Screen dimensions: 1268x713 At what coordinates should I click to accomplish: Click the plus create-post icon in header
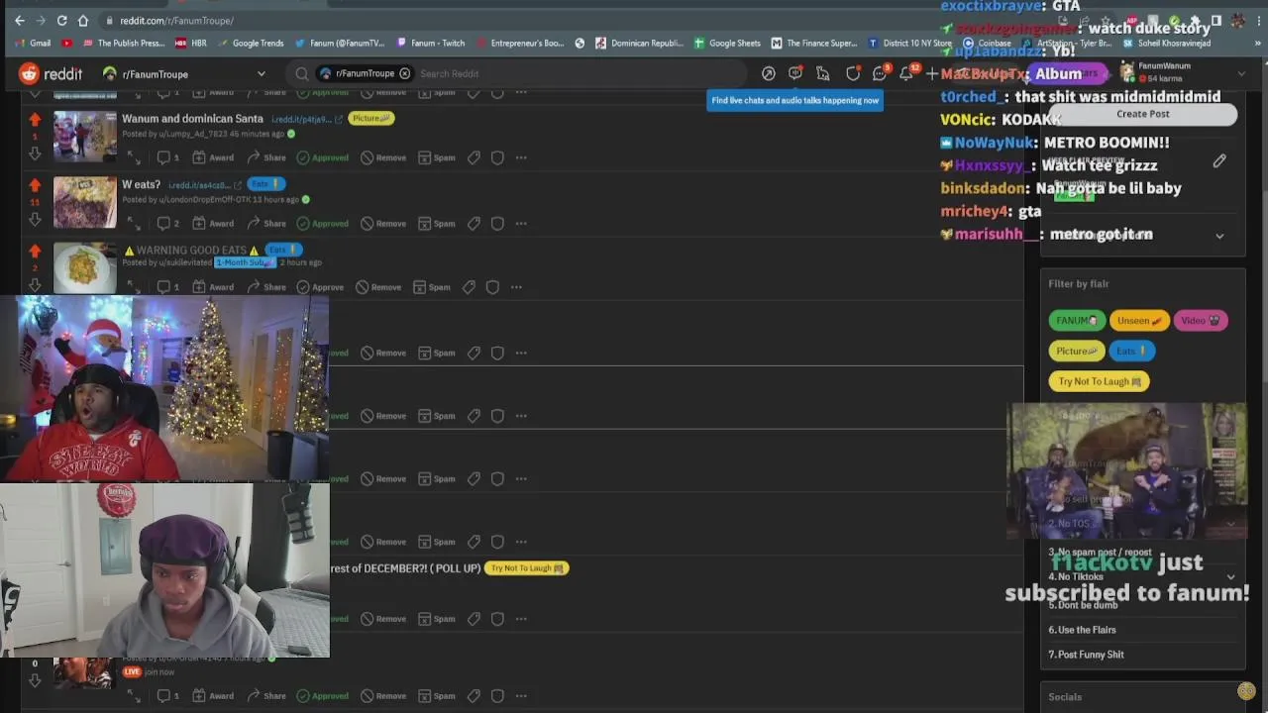pyautogui.click(x=931, y=73)
